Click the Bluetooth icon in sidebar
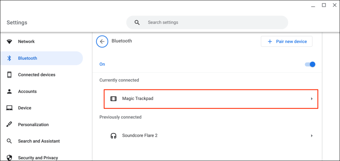This screenshot has height=161, width=340. [9, 58]
